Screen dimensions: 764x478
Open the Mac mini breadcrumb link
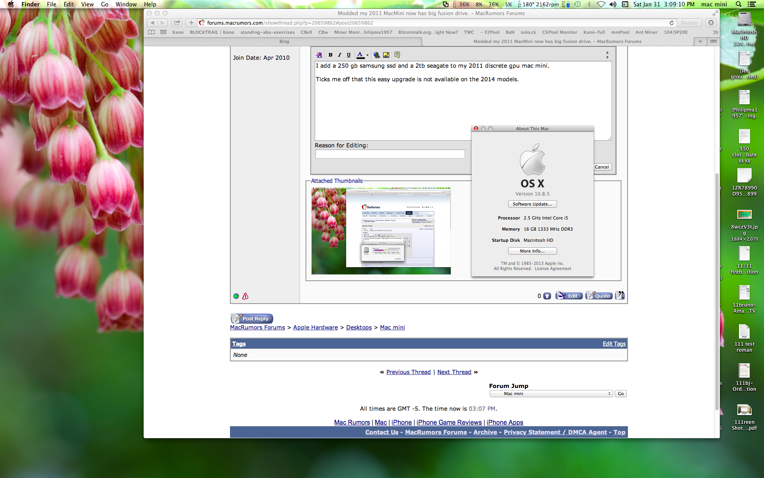pyautogui.click(x=392, y=327)
